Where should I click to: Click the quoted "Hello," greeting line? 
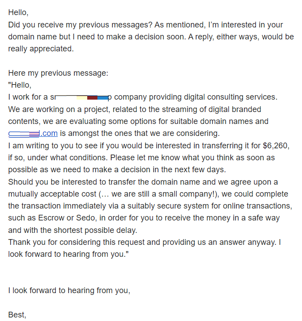coord(19,85)
